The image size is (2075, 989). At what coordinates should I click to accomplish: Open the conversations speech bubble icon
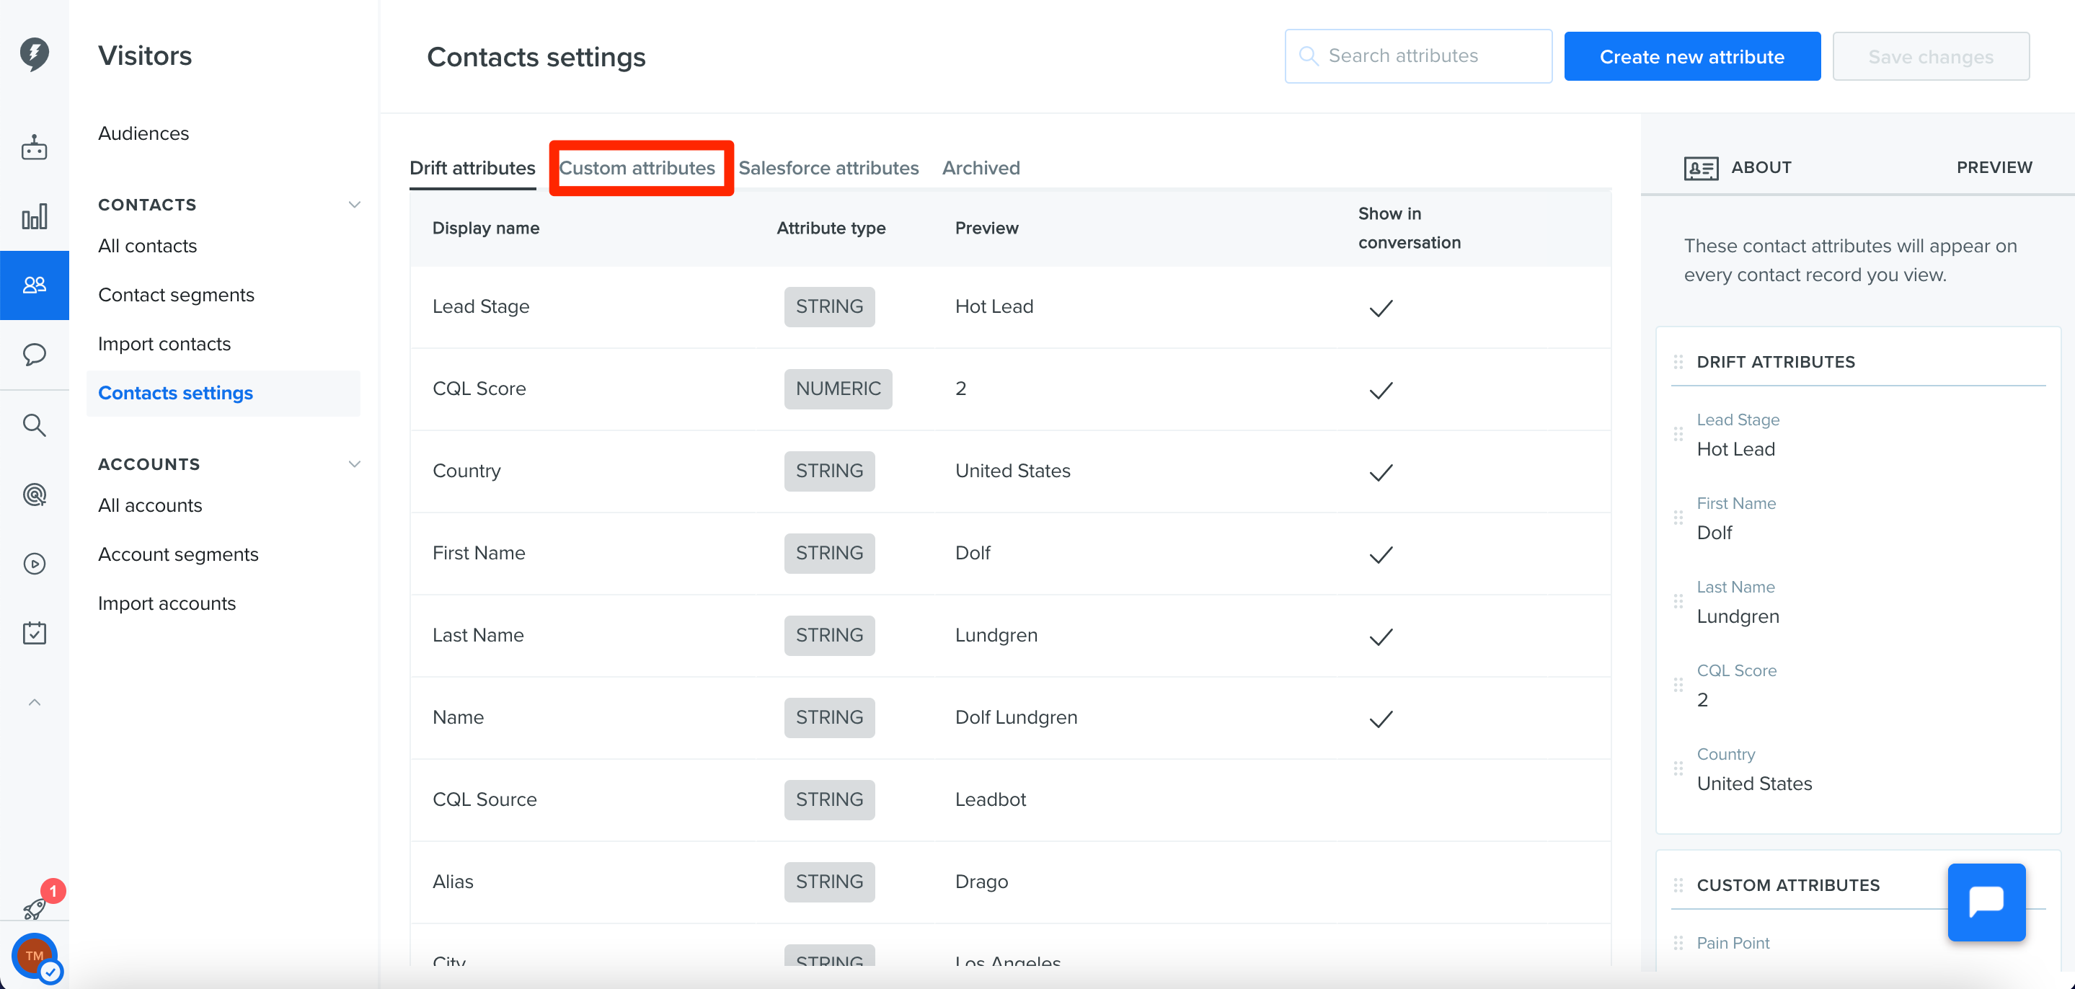point(34,355)
